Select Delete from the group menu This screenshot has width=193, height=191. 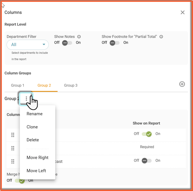(33, 140)
